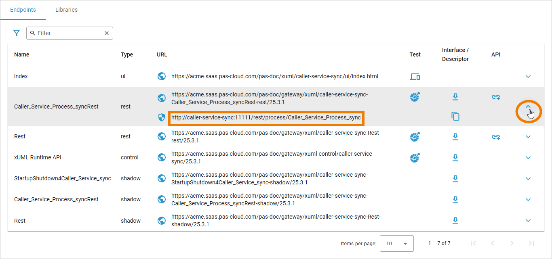
Task: Select the Endpoints tab
Action: tap(23, 10)
